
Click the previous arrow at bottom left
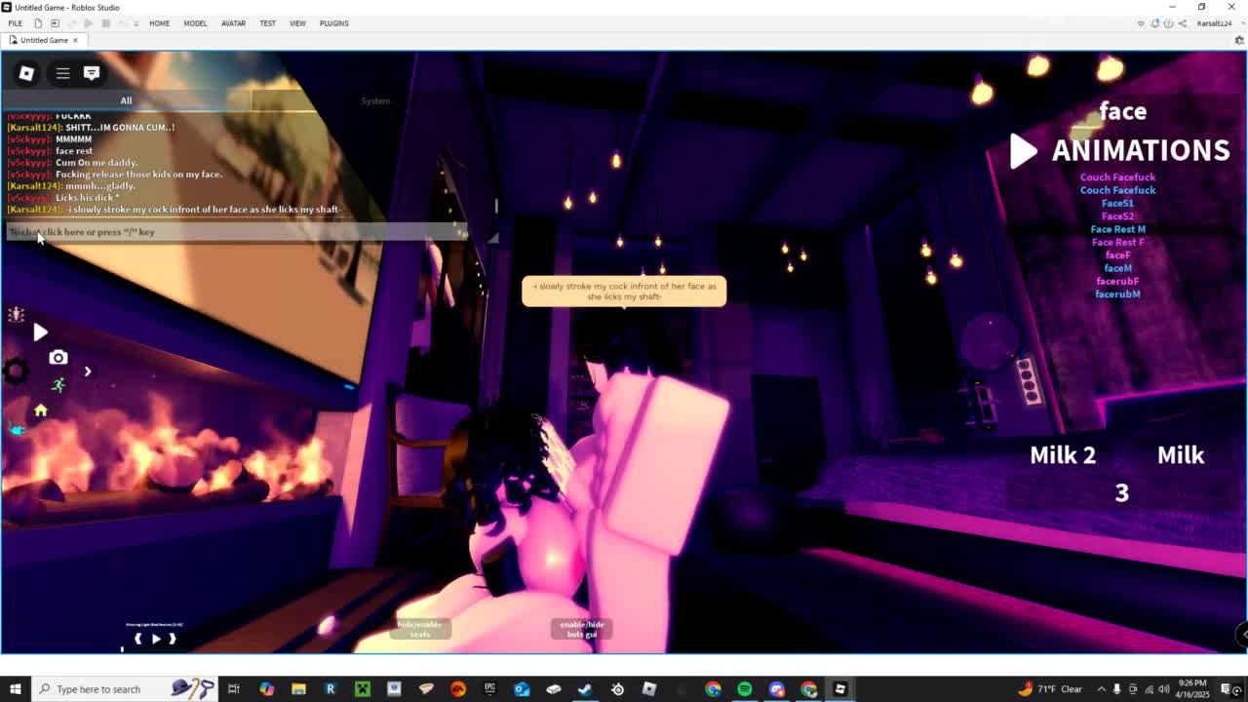click(137, 639)
